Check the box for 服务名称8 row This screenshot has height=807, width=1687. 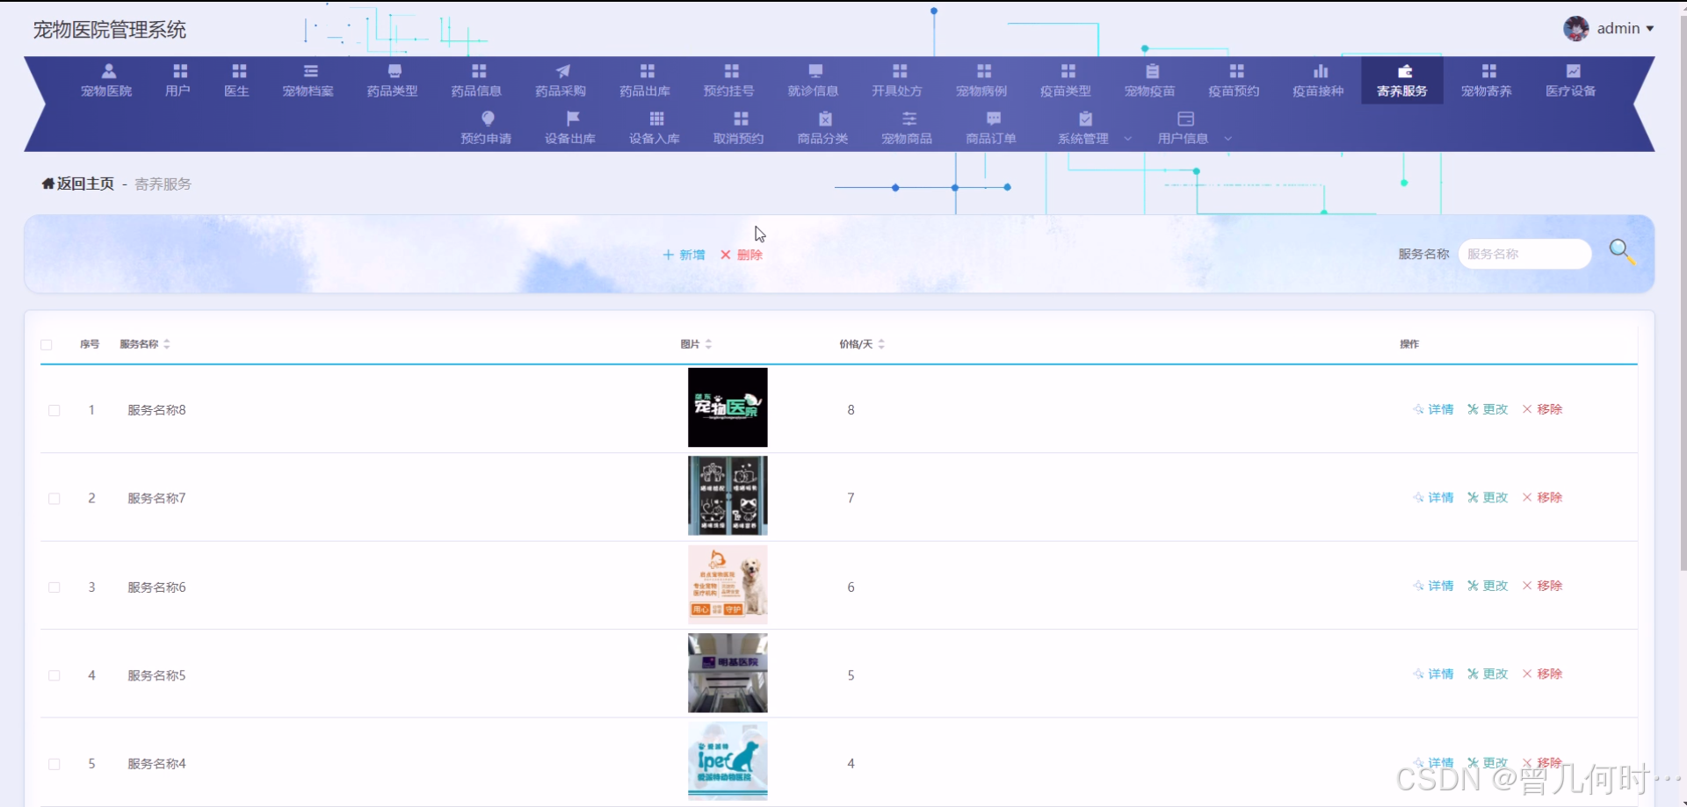(x=54, y=410)
